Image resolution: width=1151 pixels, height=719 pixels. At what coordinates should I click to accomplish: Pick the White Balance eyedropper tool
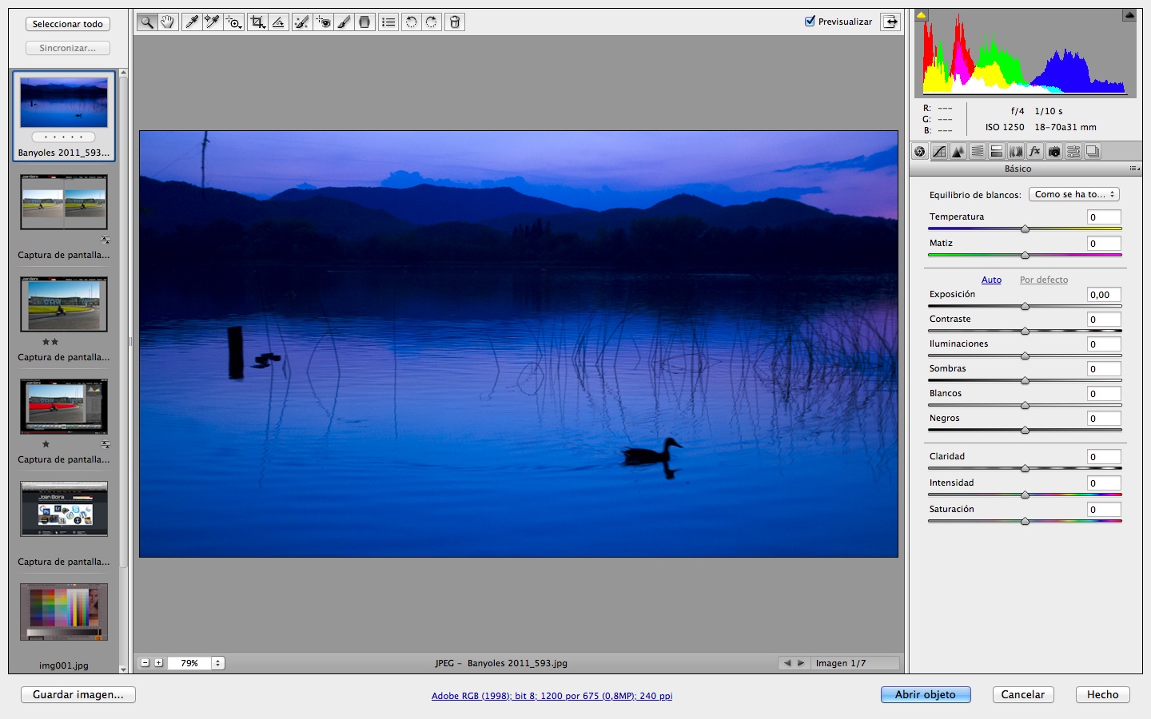tap(192, 22)
